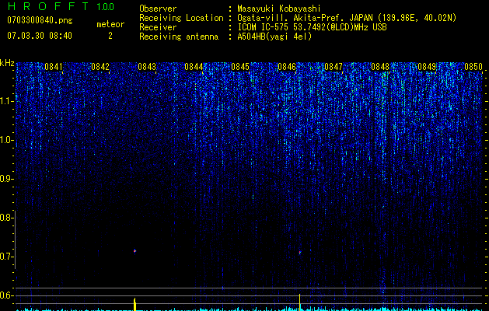Image resolution: width=489 pixels, height=311 pixels.
Task: Click the 0842 time marker
Action: [100, 67]
